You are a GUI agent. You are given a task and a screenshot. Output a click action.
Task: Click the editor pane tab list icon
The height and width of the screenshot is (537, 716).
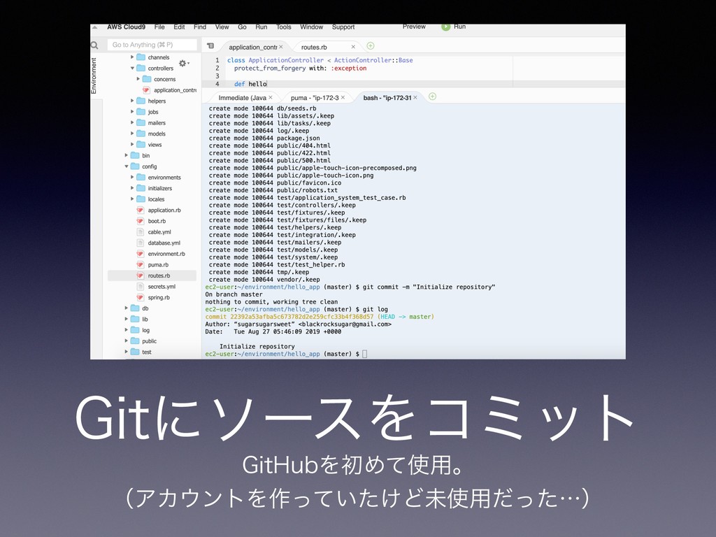coord(210,45)
